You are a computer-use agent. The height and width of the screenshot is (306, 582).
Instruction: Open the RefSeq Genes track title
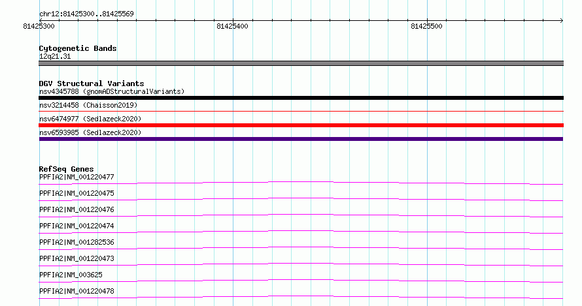(x=66, y=169)
